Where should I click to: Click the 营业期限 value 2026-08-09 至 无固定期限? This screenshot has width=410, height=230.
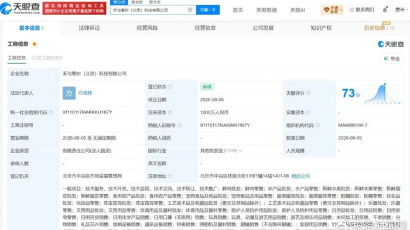tap(89, 138)
